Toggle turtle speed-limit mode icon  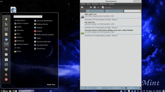click(x=85, y=88)
